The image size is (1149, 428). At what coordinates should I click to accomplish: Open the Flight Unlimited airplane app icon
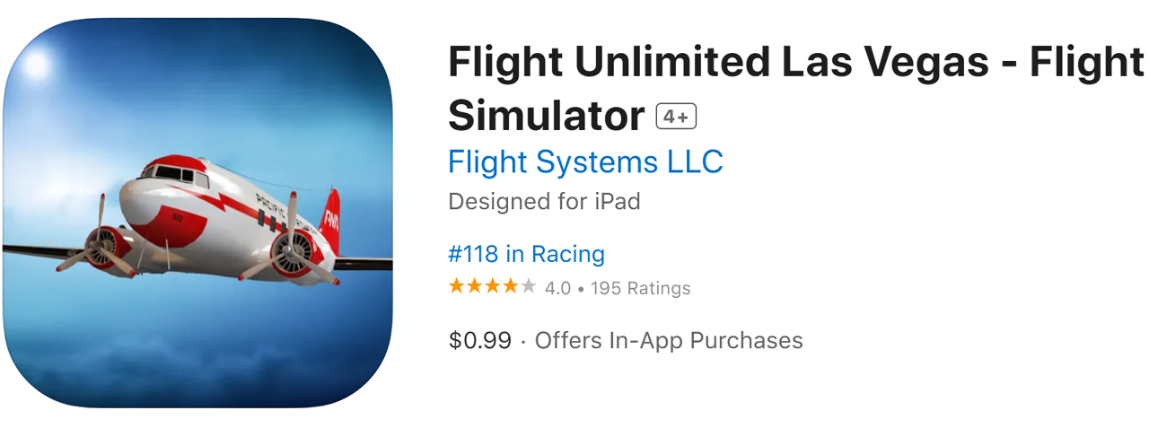[197, 213]
